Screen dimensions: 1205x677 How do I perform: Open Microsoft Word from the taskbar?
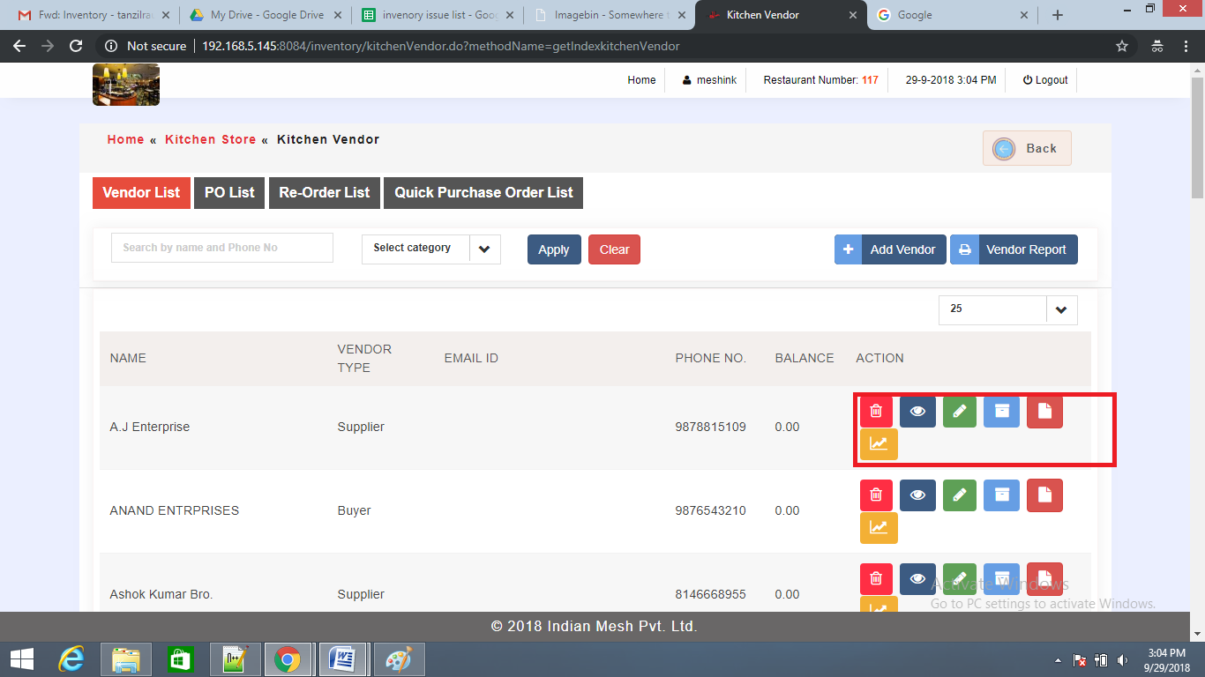pyautogui.click(x=341, y=658)
